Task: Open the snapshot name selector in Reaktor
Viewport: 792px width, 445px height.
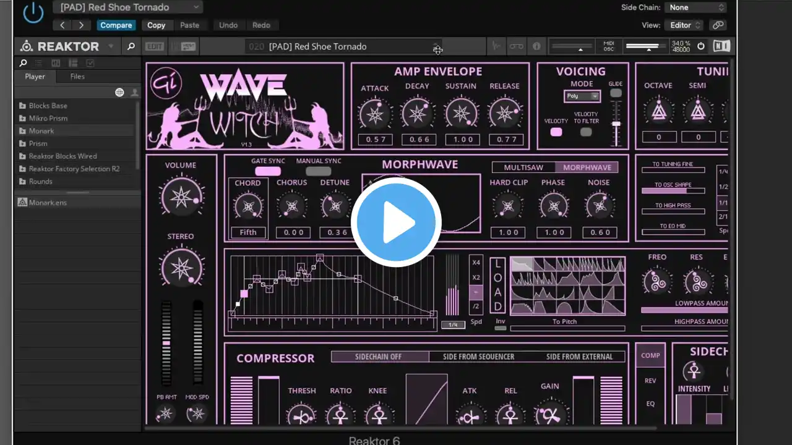Action: tap(344, 46)
